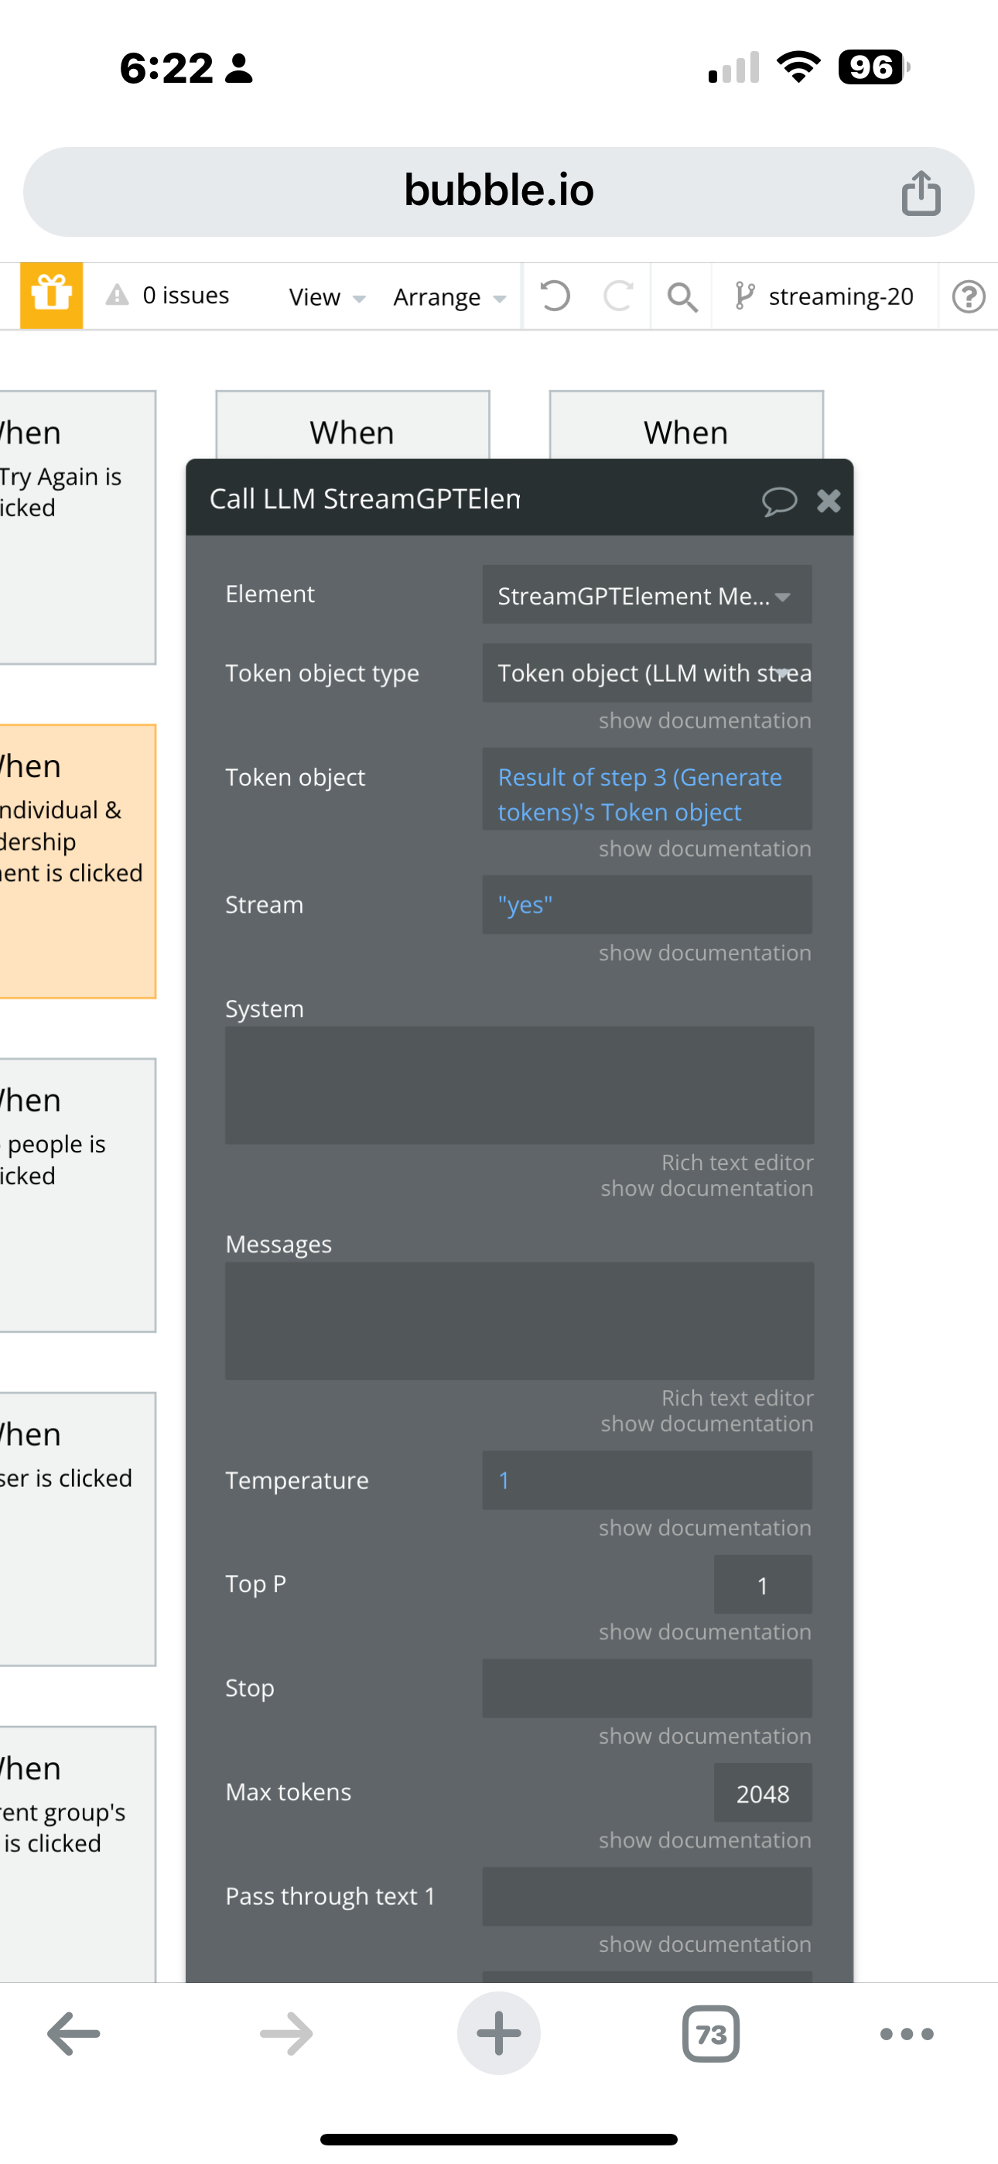The width and height of the screenshot is (998, 2164).
Task: Tap the browser share icon
Action: coord(920,193)
